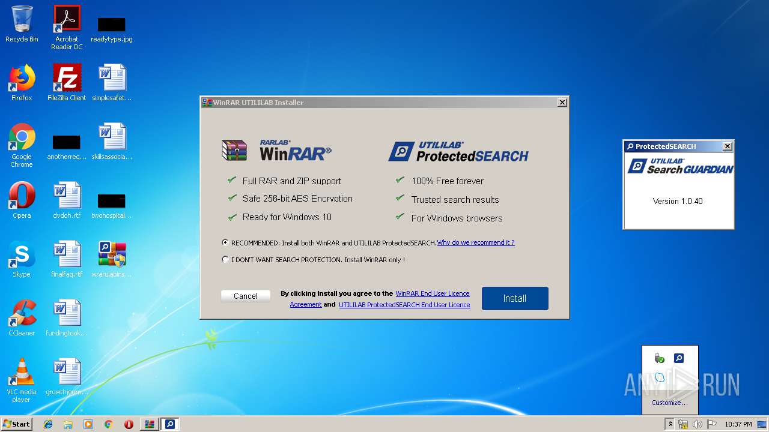Open the WinRAR End User Licence link
The image size is (769, 432).
pyautogui.click(x=433, y=293)
